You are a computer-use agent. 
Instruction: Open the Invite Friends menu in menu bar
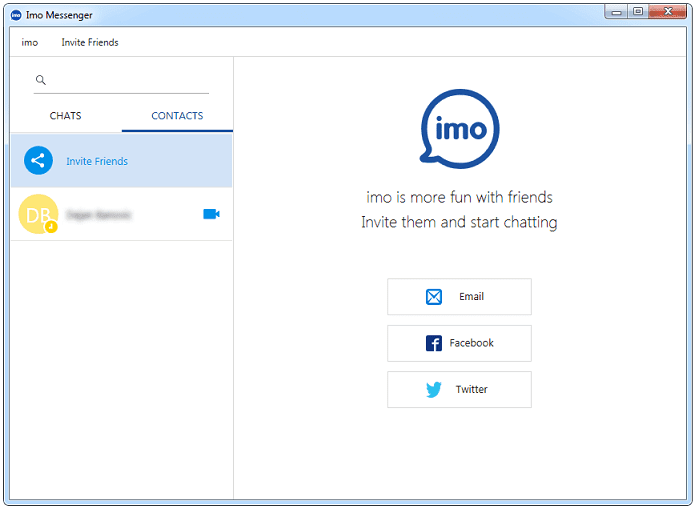[90, 43]
